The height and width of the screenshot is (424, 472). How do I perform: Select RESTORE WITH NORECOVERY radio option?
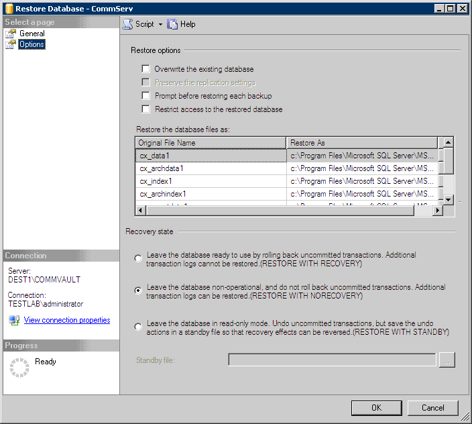coord(138,290)
